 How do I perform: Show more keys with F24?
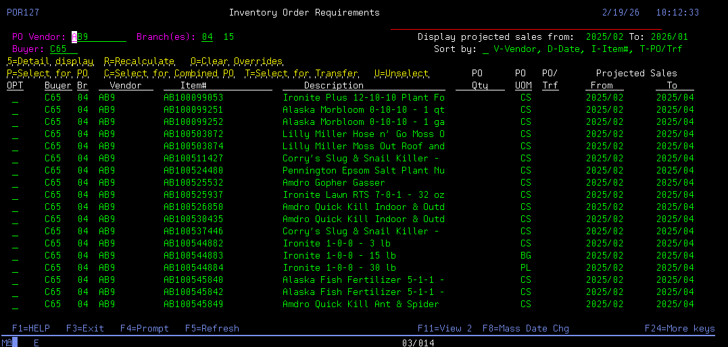pos(679,329)
